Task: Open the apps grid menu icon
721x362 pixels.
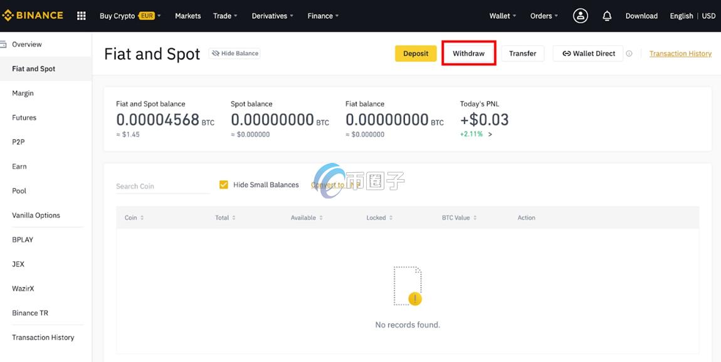Action: [x=81, y=16]
